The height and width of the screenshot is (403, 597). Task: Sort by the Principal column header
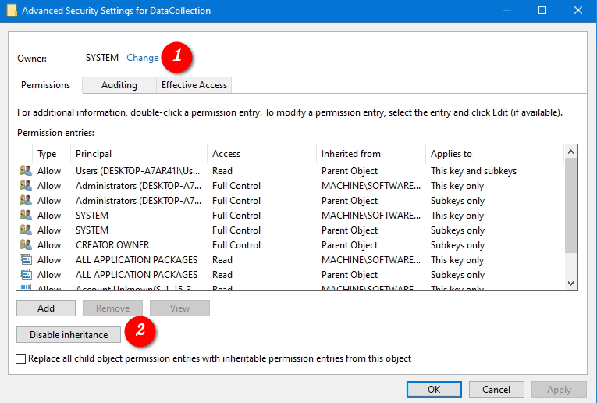(x=139, y=154)
